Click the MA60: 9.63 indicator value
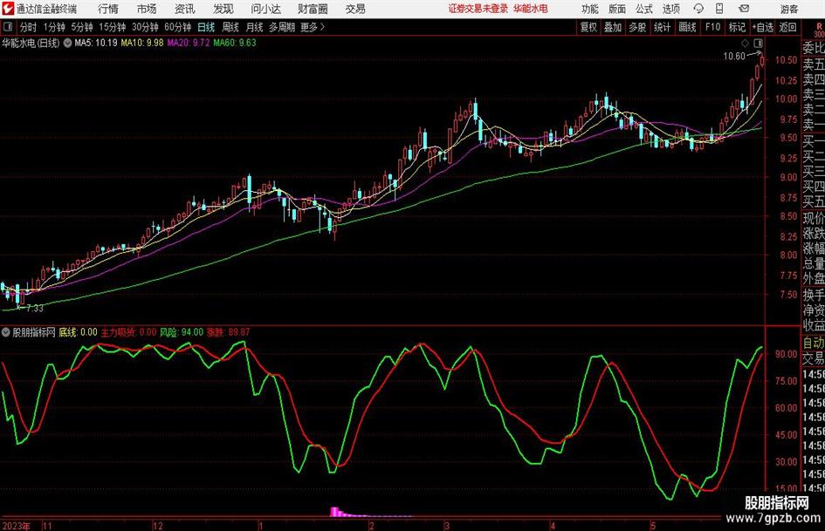This screenshot has width=825, height=531. point(235,43)
